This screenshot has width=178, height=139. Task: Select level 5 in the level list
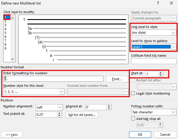tap(5, 33)
